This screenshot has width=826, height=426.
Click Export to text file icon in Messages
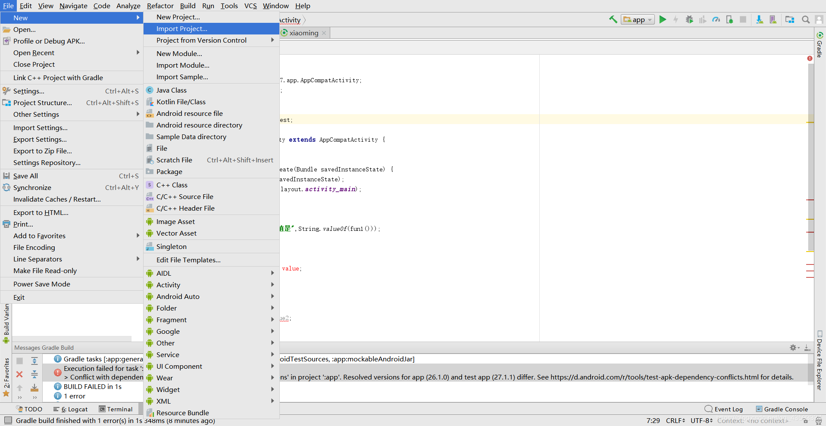[34, 388]
